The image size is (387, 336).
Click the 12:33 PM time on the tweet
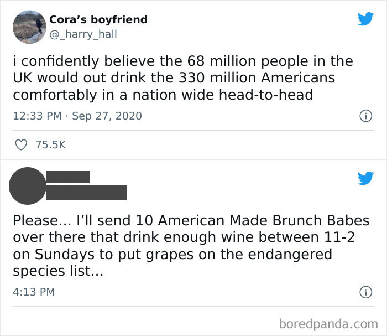[34, 116]
